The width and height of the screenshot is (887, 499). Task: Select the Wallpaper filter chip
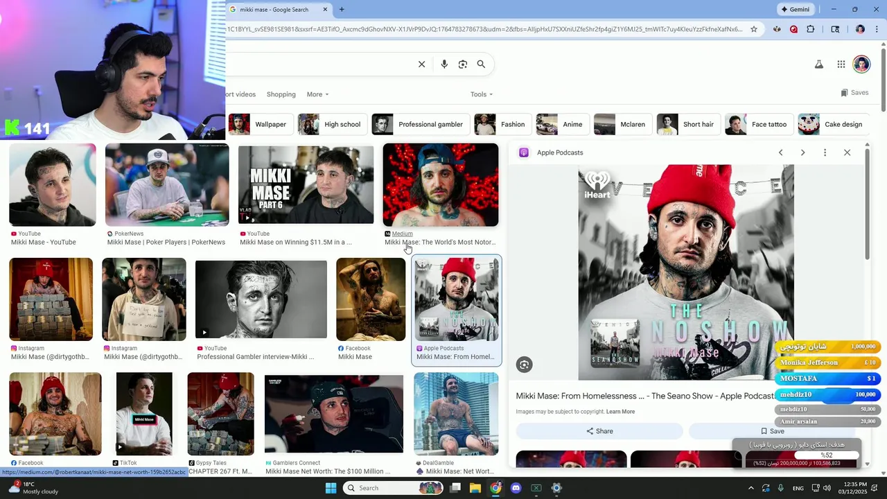[x=261, y=124]
